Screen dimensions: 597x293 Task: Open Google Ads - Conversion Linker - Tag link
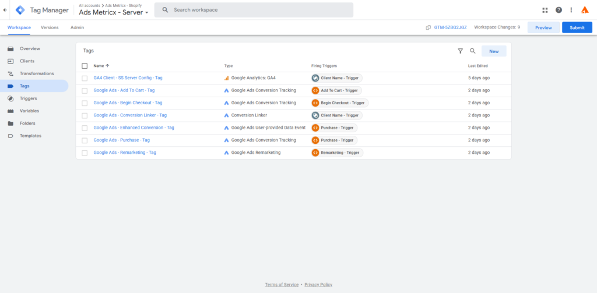[x=130, y=115]
